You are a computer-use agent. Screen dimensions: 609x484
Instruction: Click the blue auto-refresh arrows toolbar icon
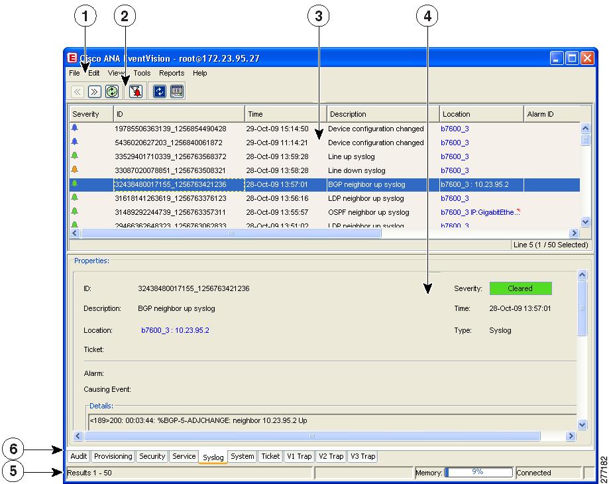(160, 91)
